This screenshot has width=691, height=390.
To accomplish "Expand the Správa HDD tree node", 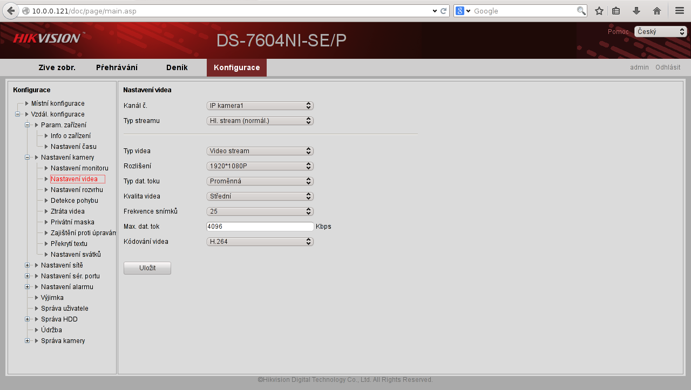I will 28,319.
